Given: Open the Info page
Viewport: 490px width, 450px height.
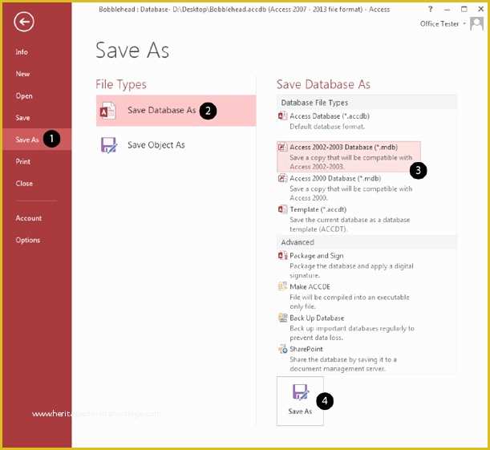Looking at the screenshot, I should (22, 52).
